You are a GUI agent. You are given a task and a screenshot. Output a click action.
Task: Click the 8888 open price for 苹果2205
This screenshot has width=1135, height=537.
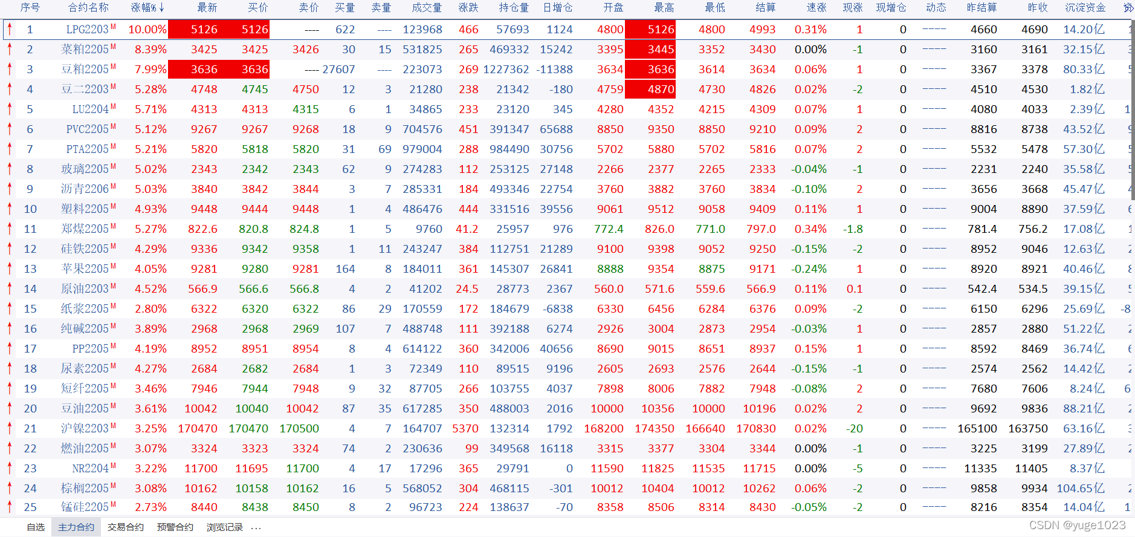tap(610, 269)
